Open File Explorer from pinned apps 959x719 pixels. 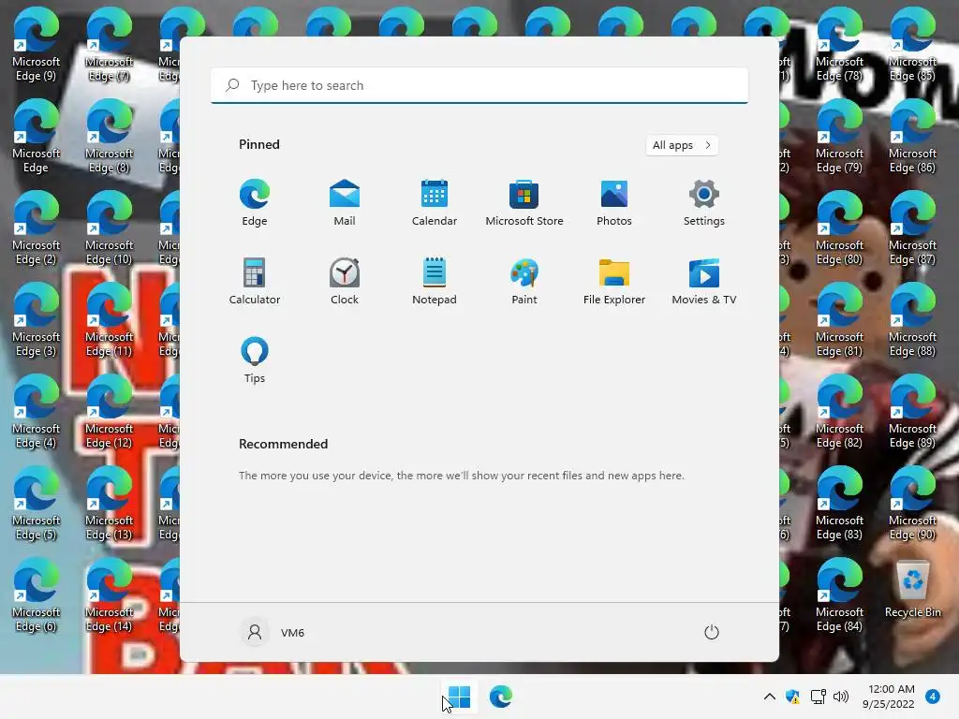(x=614, y=281)
